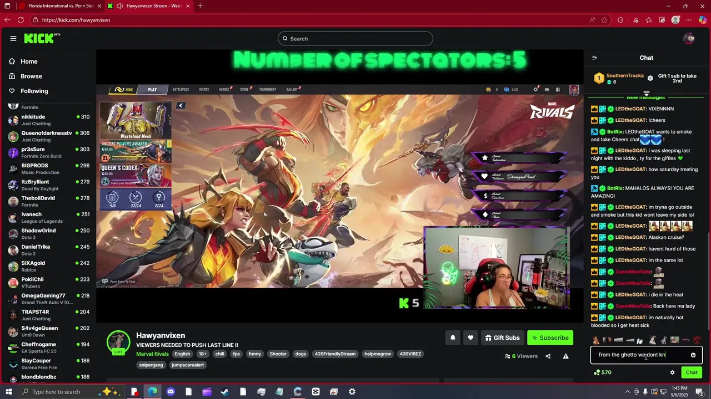Click the green Subscribe button
The height and width of the screenshot is (399, 711).
click(x=550, y=337)
